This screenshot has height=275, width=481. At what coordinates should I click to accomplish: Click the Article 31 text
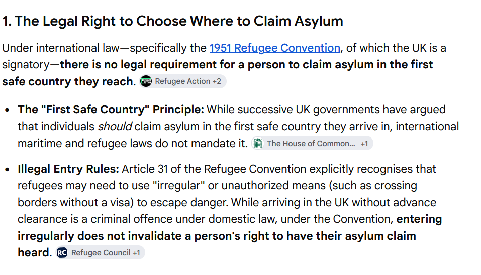(144, 169)
